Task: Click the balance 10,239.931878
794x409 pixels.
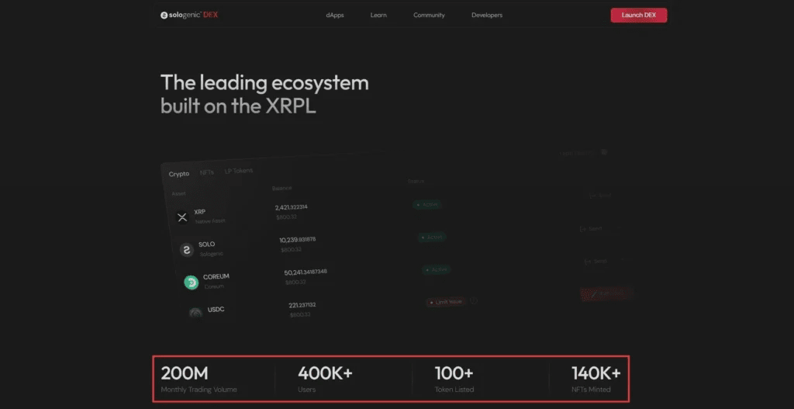Action: click(x=297, y=240)
